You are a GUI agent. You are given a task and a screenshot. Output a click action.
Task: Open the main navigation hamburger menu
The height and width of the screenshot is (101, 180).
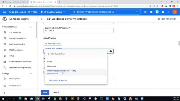[x=4, y=12]
